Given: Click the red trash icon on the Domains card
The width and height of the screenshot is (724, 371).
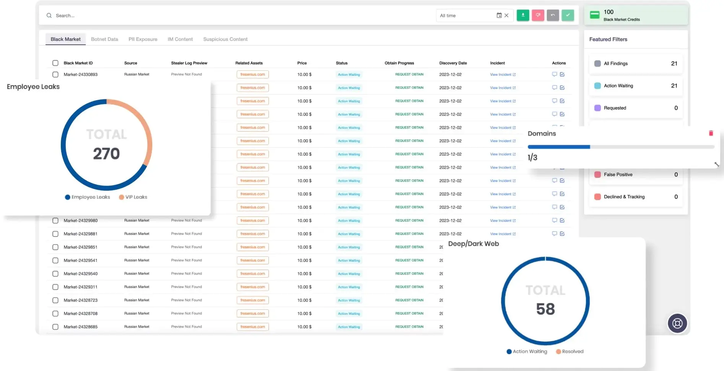Looking at the screenshot, I should [x=711, y=133].
